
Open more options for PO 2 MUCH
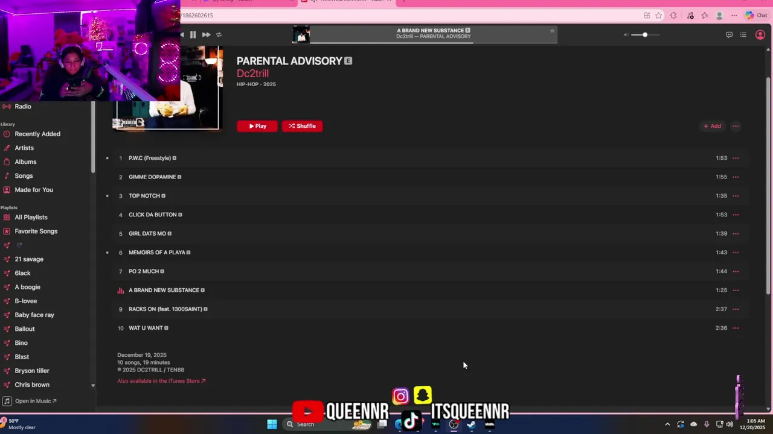click(736, 271)
